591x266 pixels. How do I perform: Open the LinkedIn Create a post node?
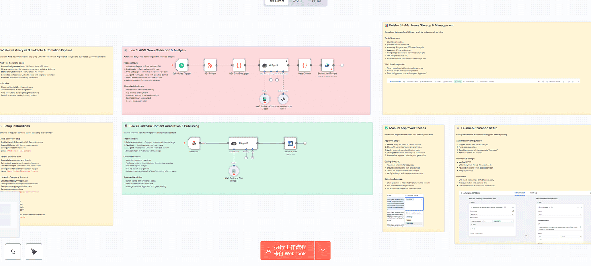(290, 143)
